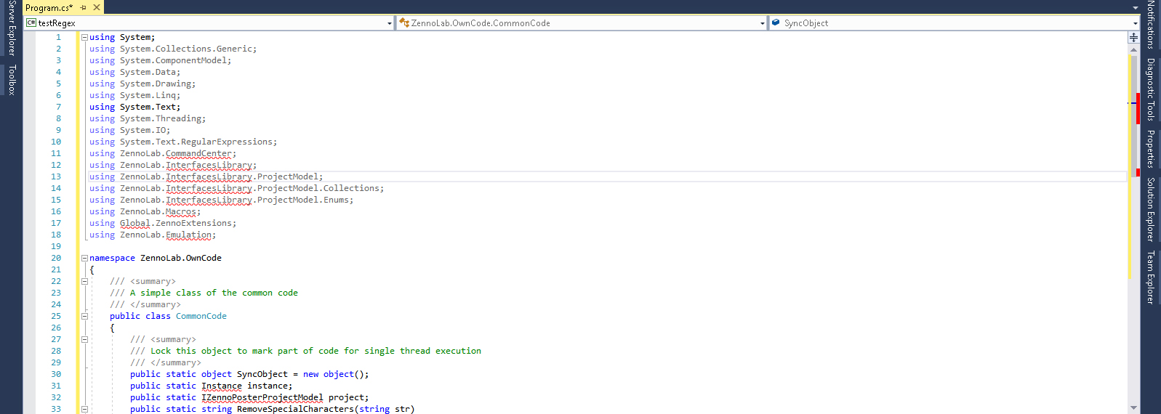This screenshot has width=1161, height=414.
Task: Collapse the namespace ZennoLab.OwnCode block
Action: tap(84, 258)
